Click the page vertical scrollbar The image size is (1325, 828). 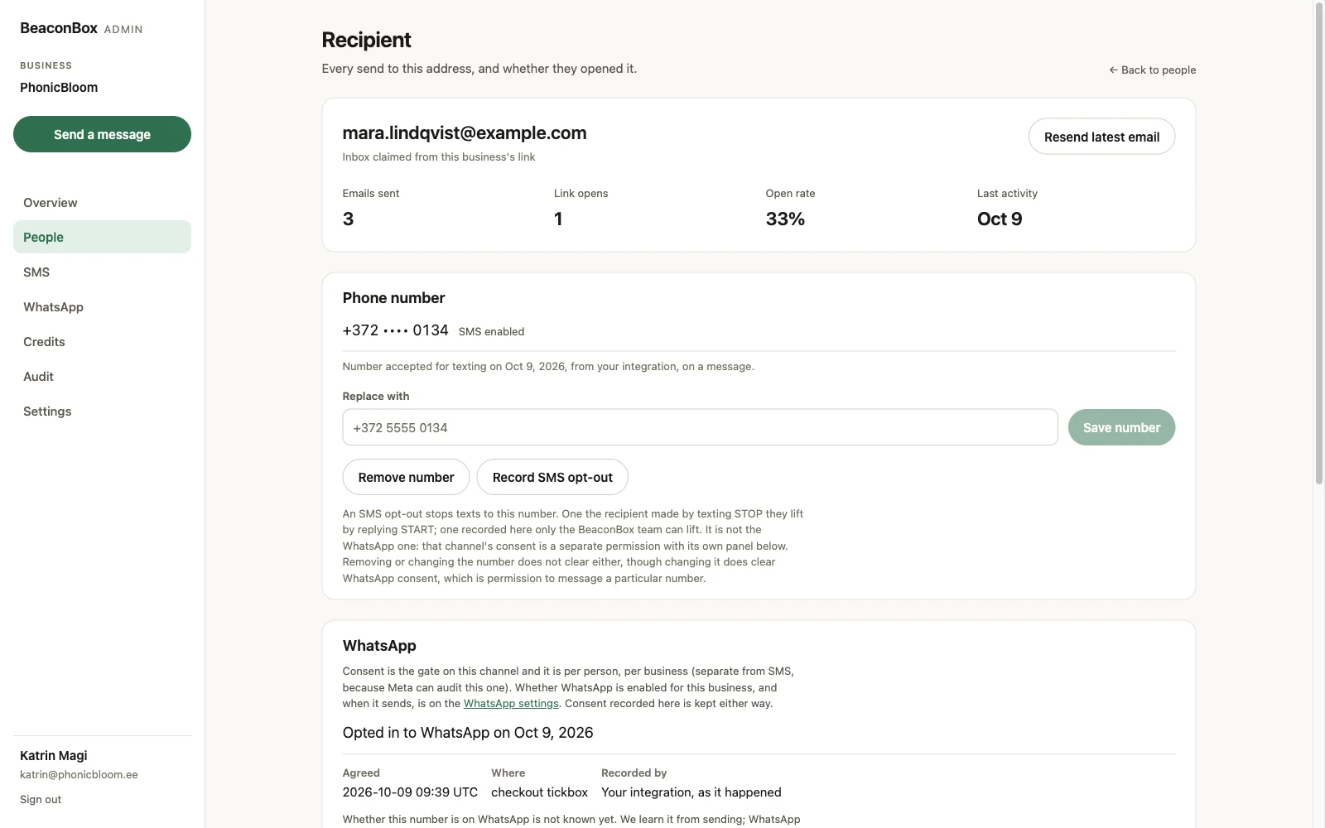1319,244
